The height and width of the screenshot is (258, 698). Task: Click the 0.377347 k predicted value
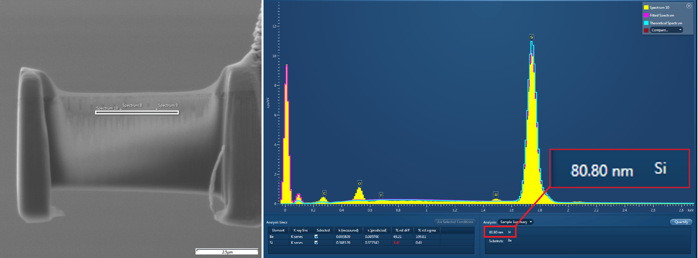coord(372,243)
